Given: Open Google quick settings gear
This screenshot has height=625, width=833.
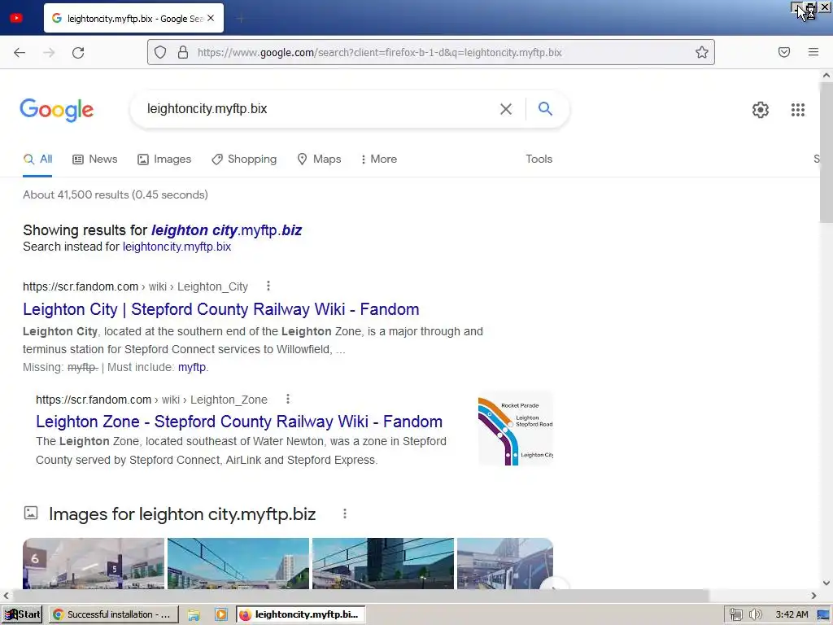Looking at the screenshot, I should pyautogui.click(x=761, y=110).
